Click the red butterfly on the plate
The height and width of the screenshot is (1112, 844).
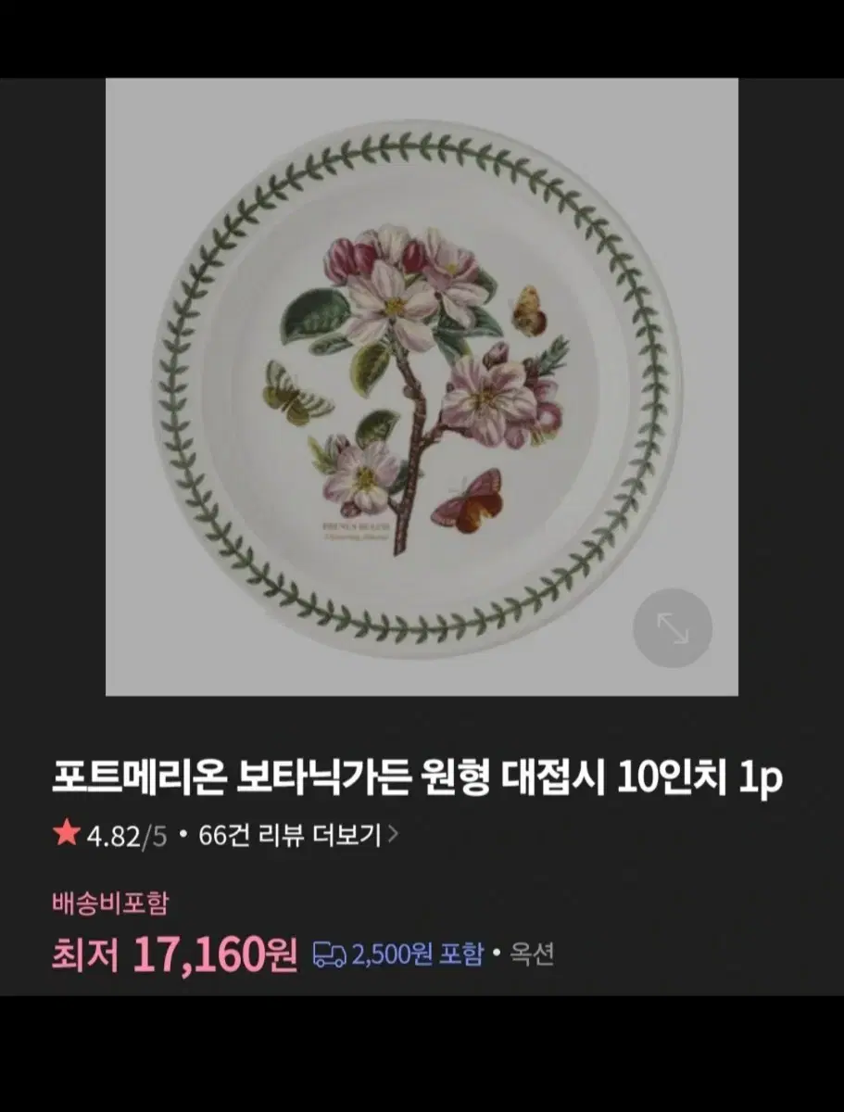pos(469,500)
